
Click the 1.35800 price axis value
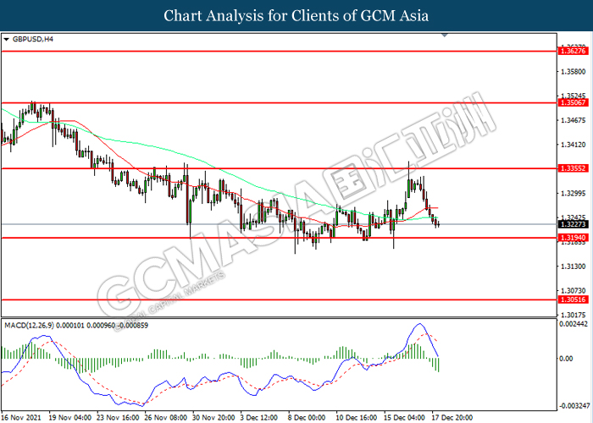(573, 71)
